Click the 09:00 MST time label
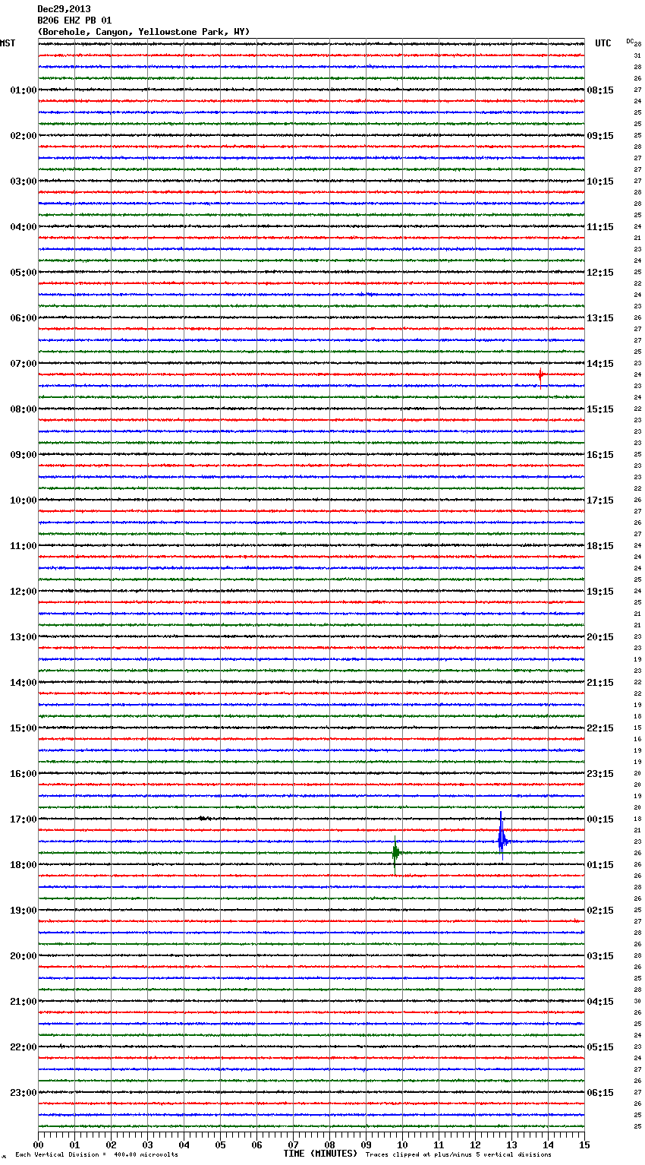645x1165 pixels. point(23,455)
